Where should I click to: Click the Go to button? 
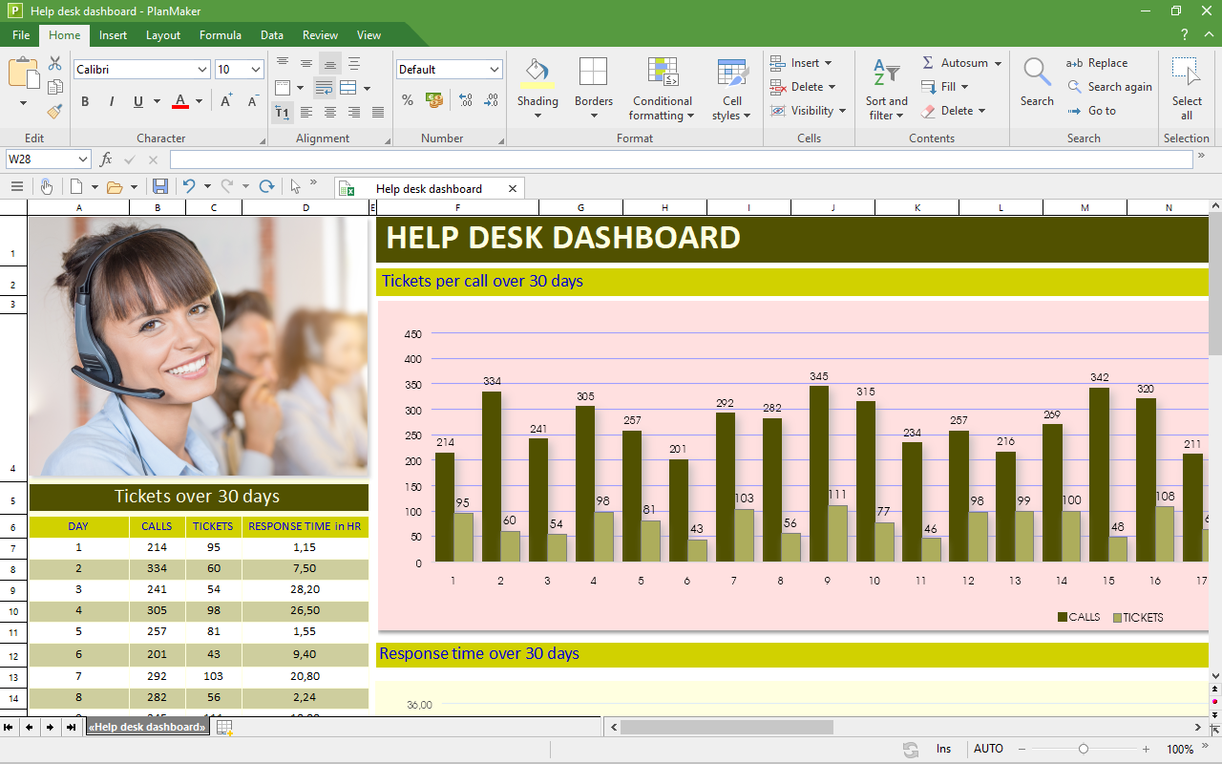pos(1091,111)
